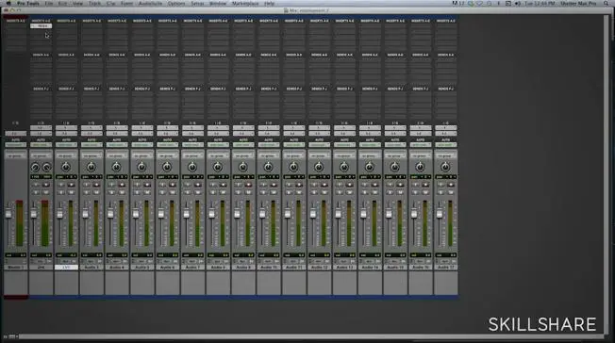
Task: Open the input path selector on Audio 4
Action: (x=116, y=128)
